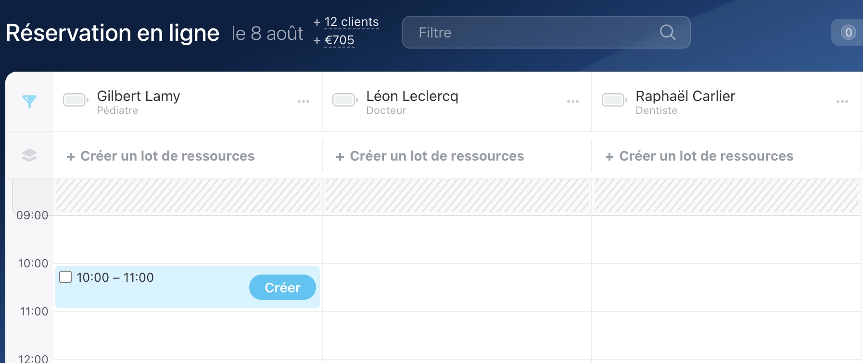
Task: Select the date 'le 8 août'
Action: pos(267,33)
